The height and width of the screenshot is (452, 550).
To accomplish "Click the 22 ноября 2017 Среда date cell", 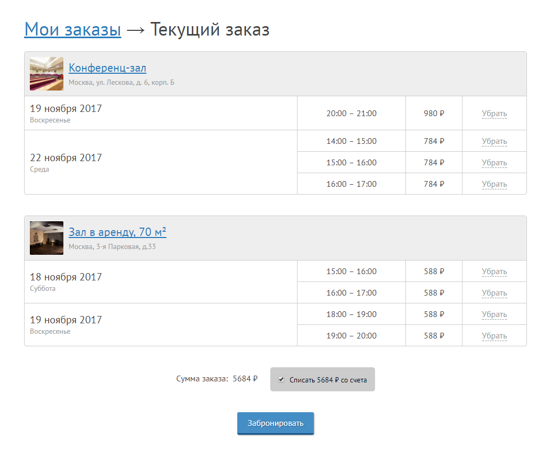I will (66, 158).
